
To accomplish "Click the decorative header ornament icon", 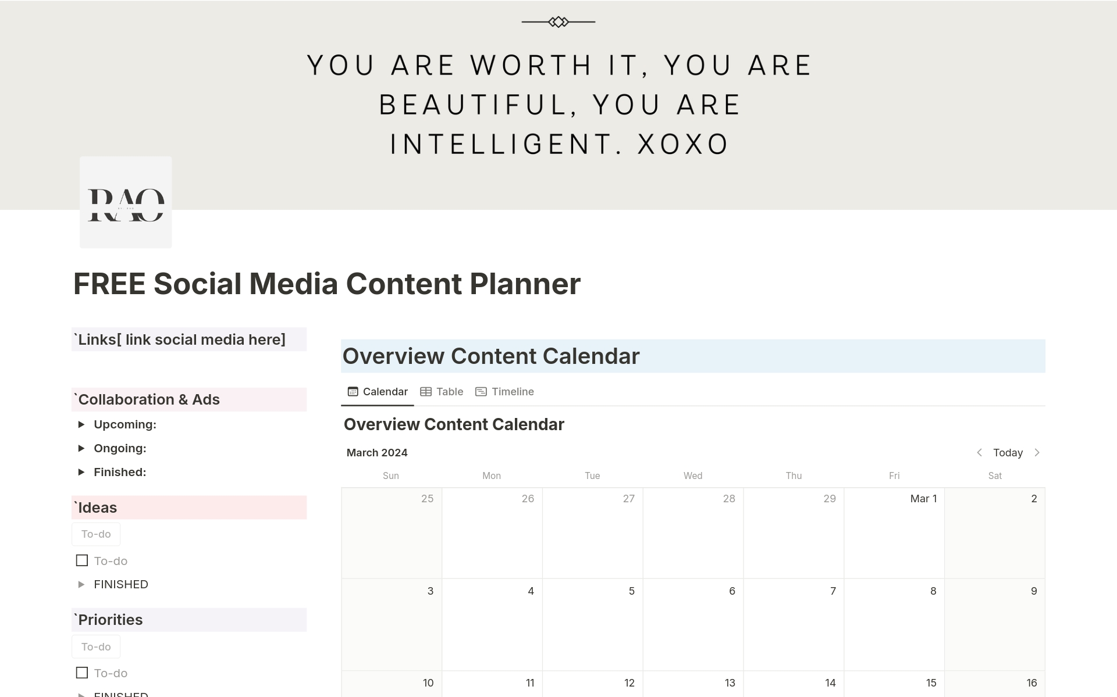I will [558, 22].
